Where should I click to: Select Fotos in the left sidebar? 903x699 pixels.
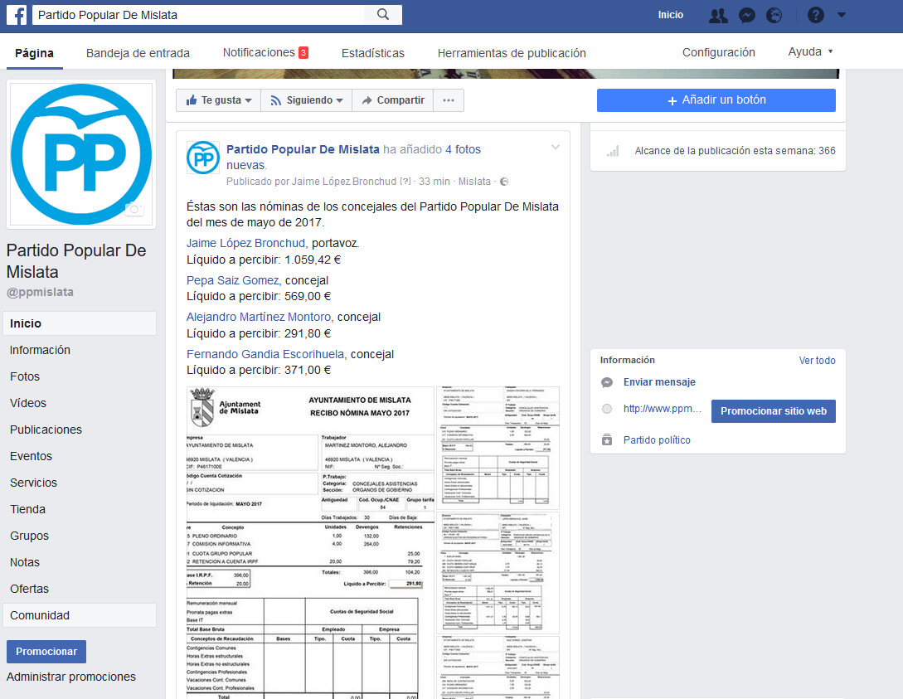[25, 376]
